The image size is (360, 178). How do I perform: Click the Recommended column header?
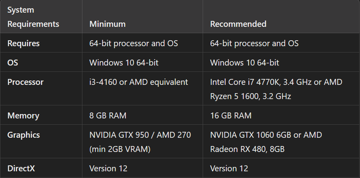[x=238, y=24]
